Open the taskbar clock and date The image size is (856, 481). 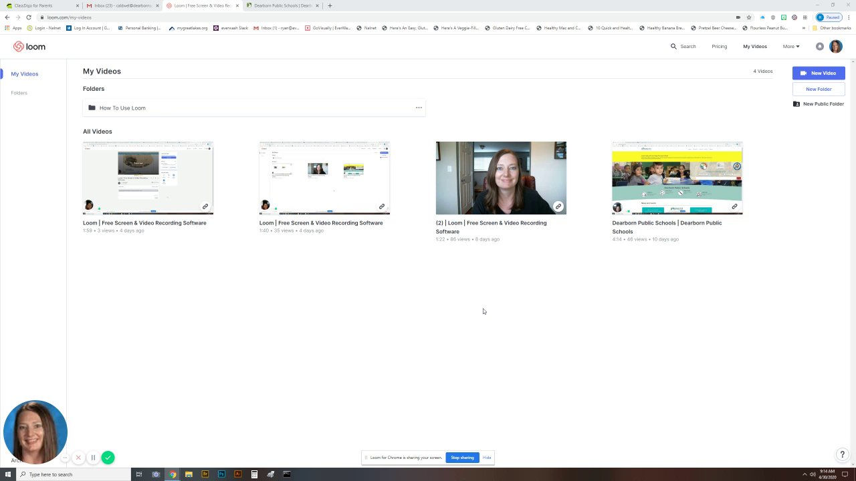coord(827,474)
